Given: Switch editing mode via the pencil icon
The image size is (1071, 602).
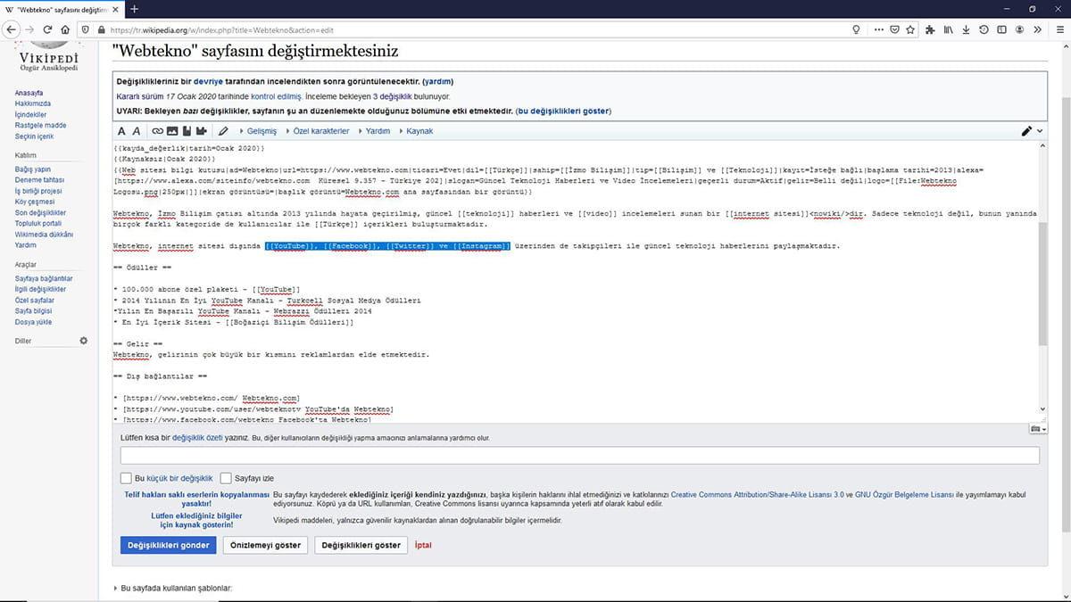Looking at the screenshot, I should 1025,130.
